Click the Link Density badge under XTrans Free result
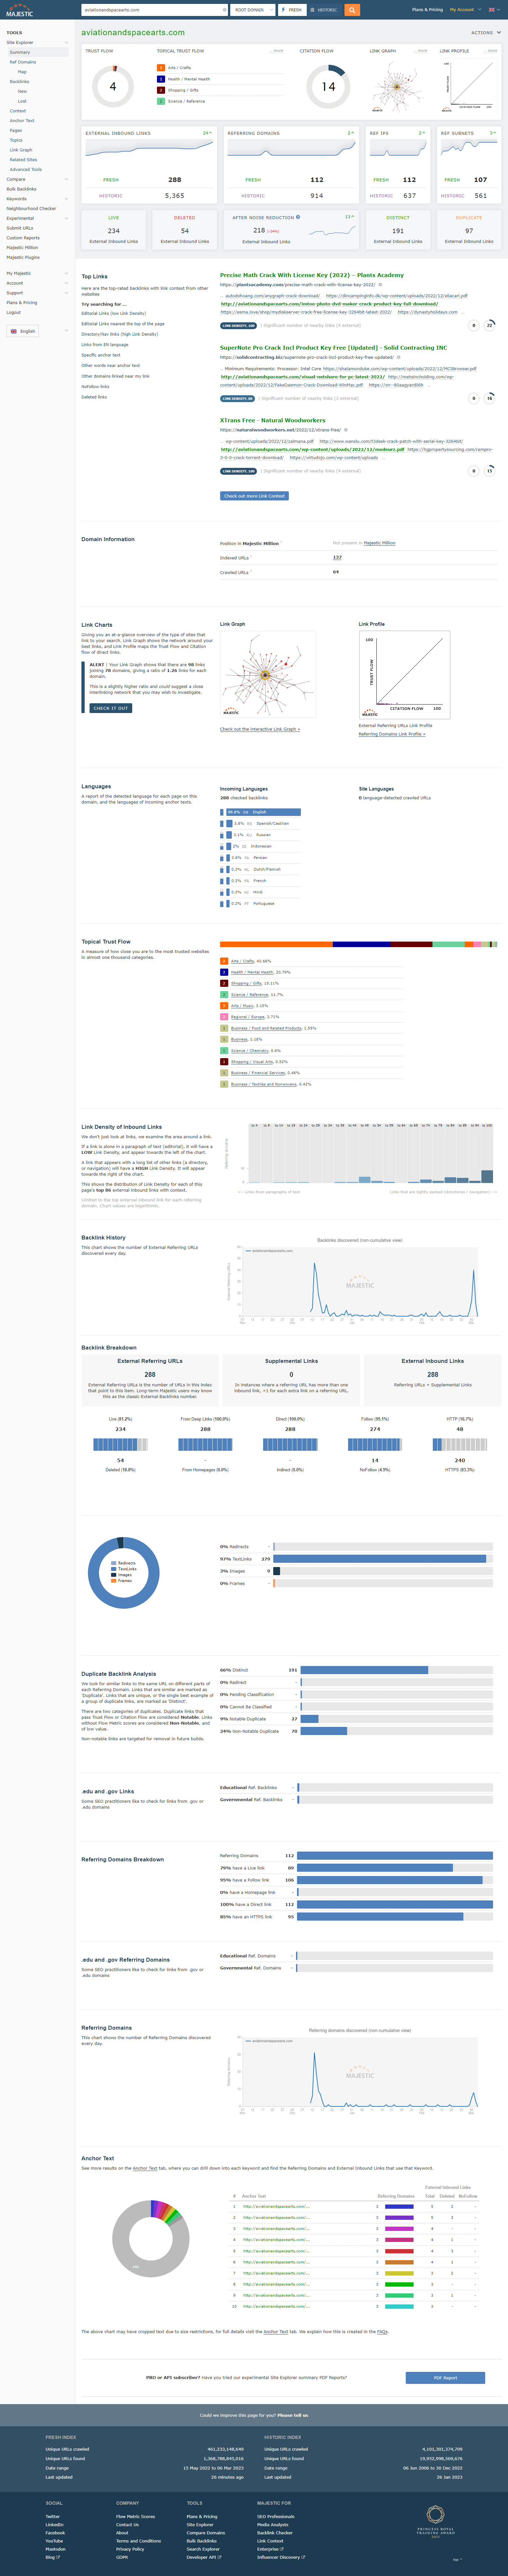 [238, 471]
